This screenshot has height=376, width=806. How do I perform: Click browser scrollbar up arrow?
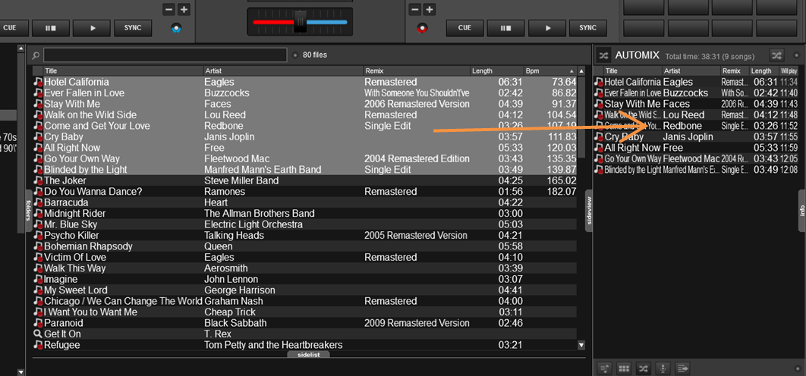point(581,71)
